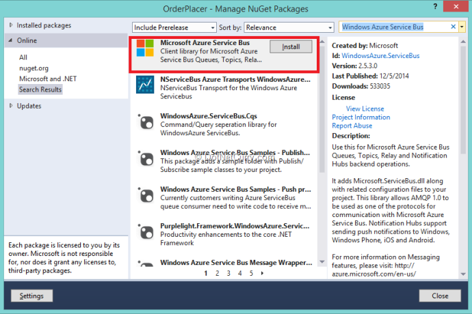Select Windows Azure Service Bus Samples - Publish title

point(235,153)
